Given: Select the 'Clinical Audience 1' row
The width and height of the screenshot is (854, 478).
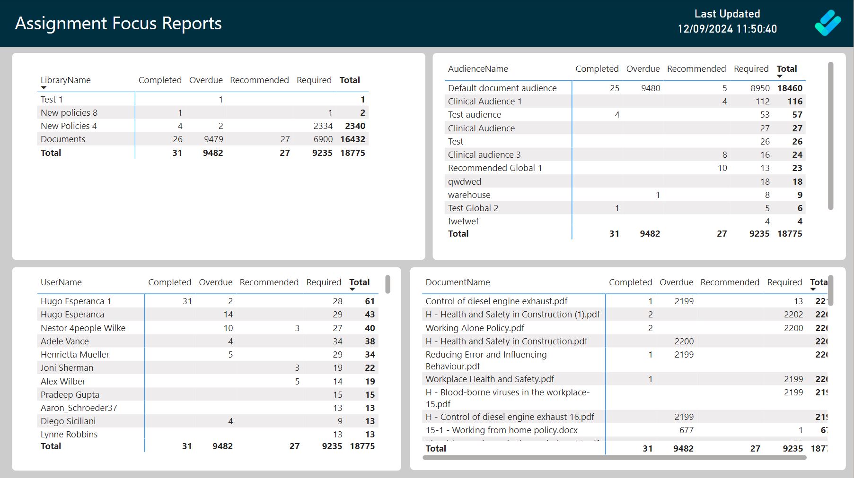Looking at the screenshot, I should click(x=625, y=102).
